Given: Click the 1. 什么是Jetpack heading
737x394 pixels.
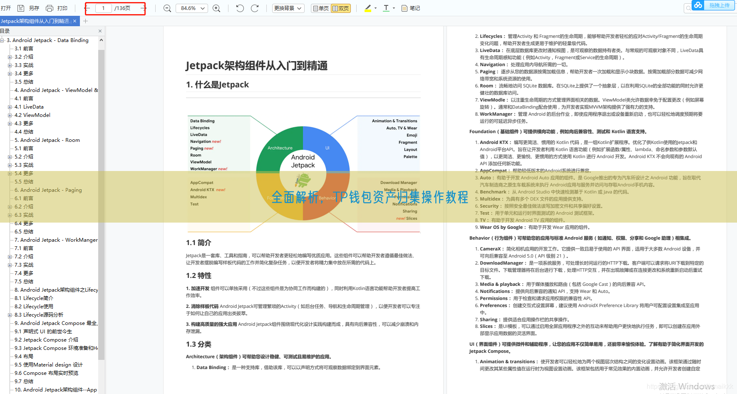Looking at the screenshot, I should (x=217, y=84).
